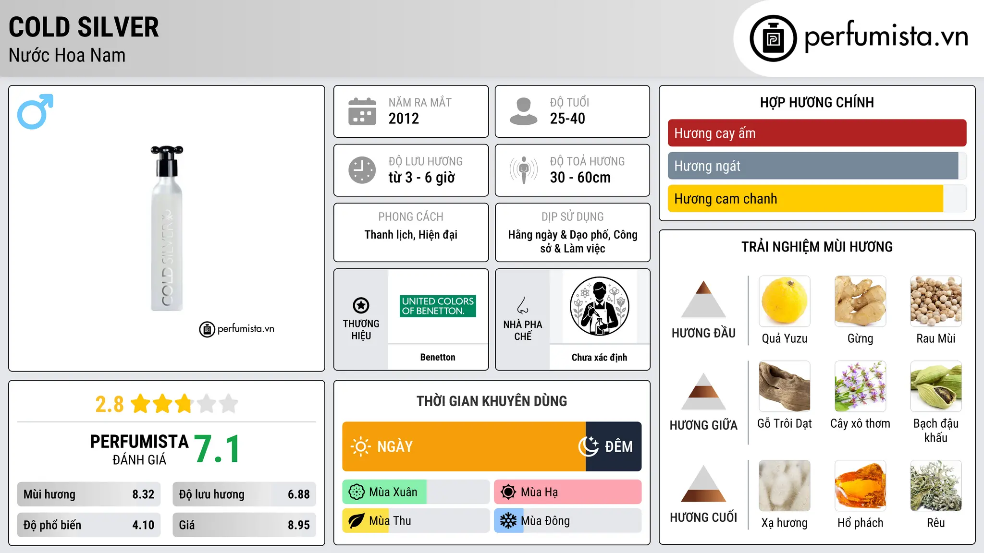Click the sillage value 30 - 60cm
984x553 pixels.
click(580, 178)
